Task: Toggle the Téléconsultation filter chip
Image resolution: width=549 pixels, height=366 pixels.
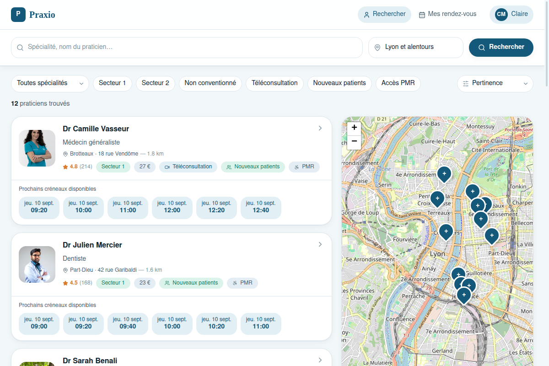Action: pyautogui.click(x=274, y=83)
